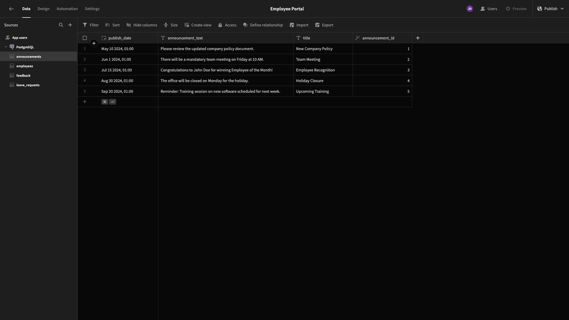Click Import in the toolbar
Screen dimensions: 569x320
[299, 25]
